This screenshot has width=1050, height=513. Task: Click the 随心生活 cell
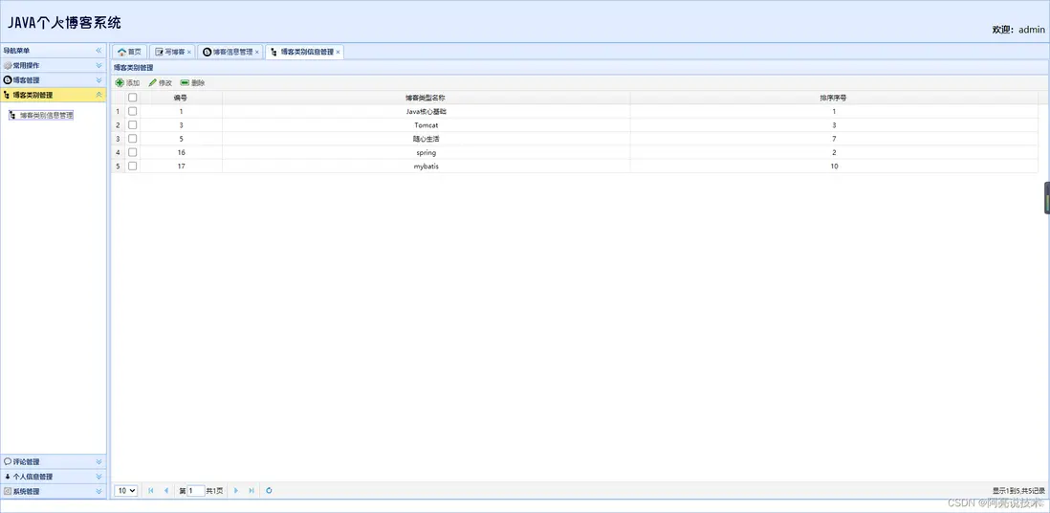[x=426, y=138]
